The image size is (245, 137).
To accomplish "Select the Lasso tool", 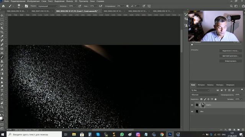I will (x=2, y=24).
